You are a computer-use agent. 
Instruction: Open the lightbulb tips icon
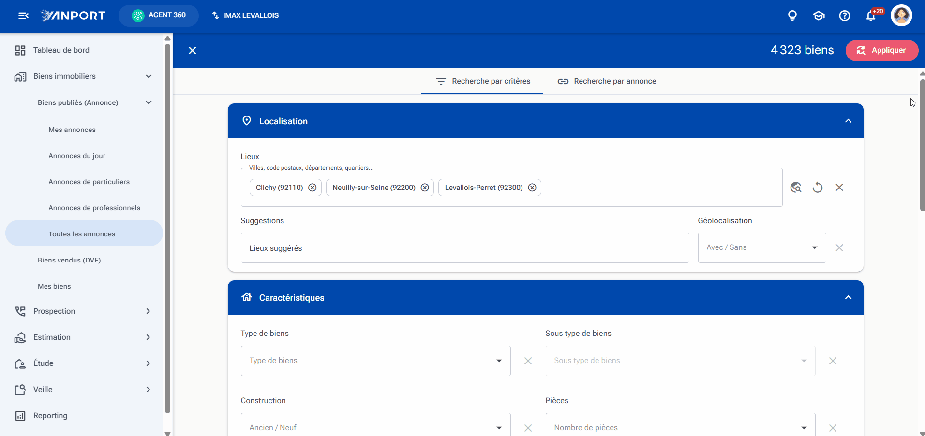pos(792,16)
